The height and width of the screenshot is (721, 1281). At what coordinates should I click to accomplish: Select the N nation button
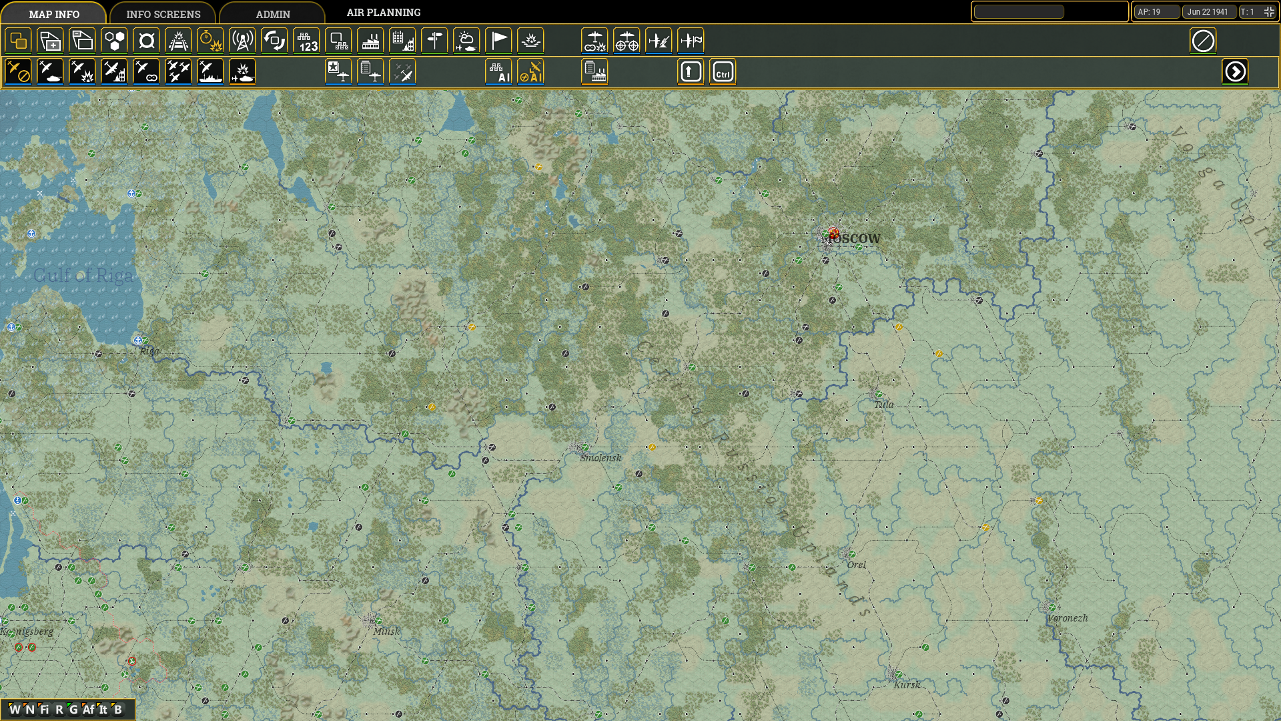[x=30, y=709]
